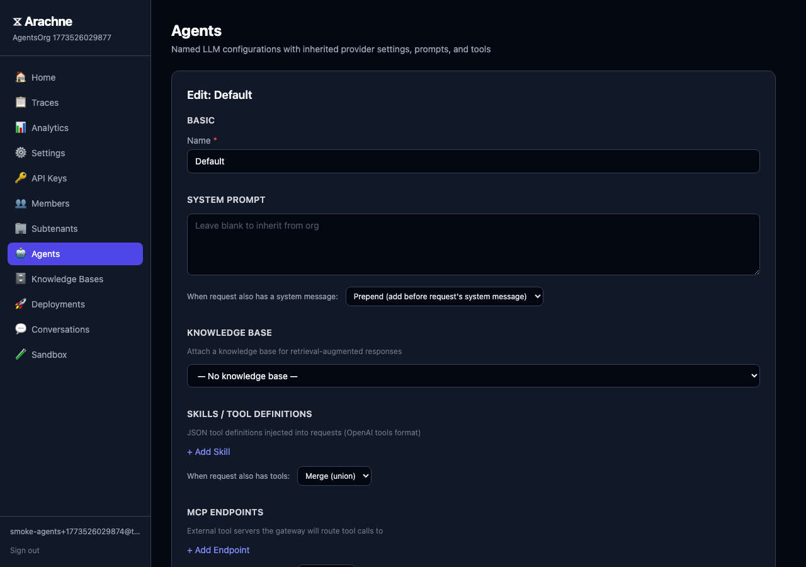Image resolution: width=806 pixels, height=567 pixels.
Task: Open the Conversations speech bubble icon
Action: click(21, 329)
